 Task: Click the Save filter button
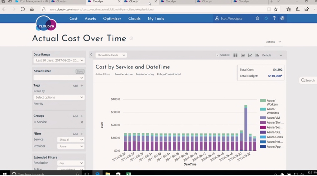point(80,71)
